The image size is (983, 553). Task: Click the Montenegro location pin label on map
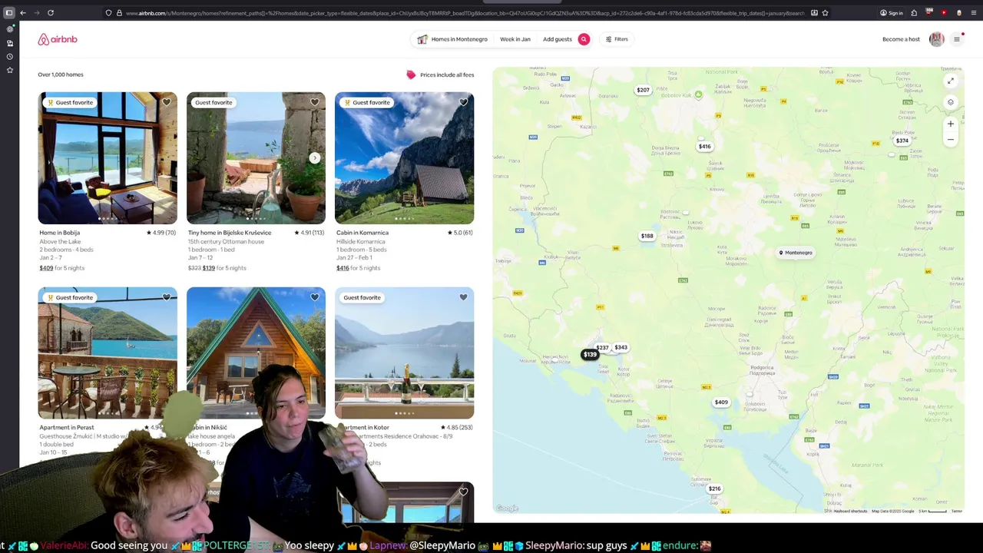(x=796, y=253)
